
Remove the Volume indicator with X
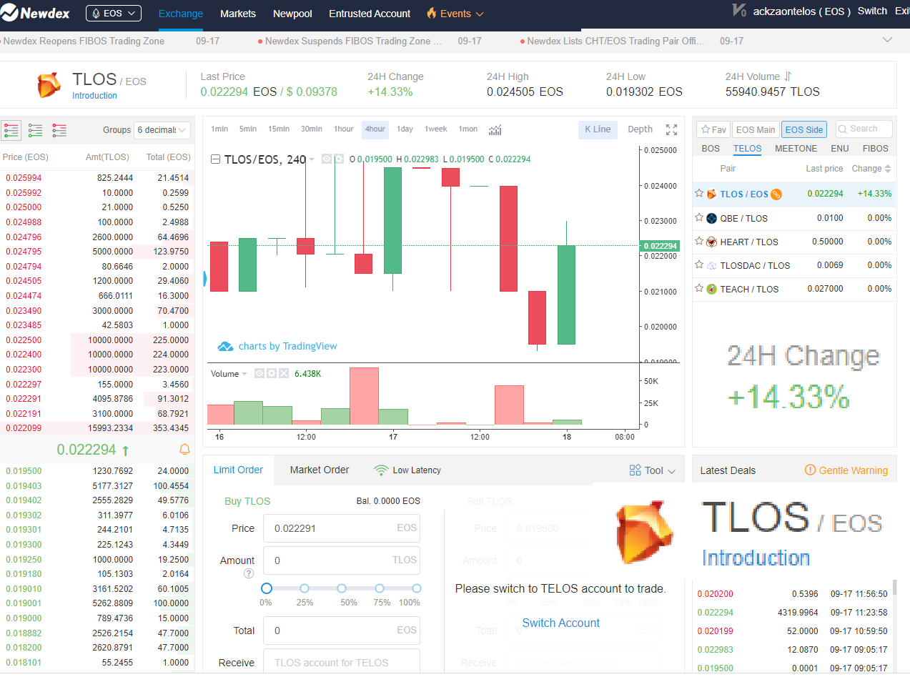tap(284, 373)
